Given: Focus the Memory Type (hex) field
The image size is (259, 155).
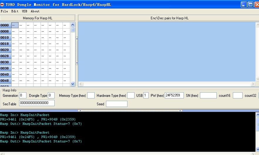Looking at the screenshot, I should pos(91,95).
